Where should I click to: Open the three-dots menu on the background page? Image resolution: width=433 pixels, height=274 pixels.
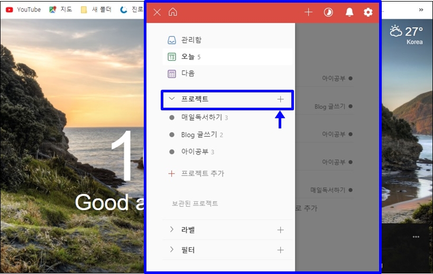click(x=416, y=237)
